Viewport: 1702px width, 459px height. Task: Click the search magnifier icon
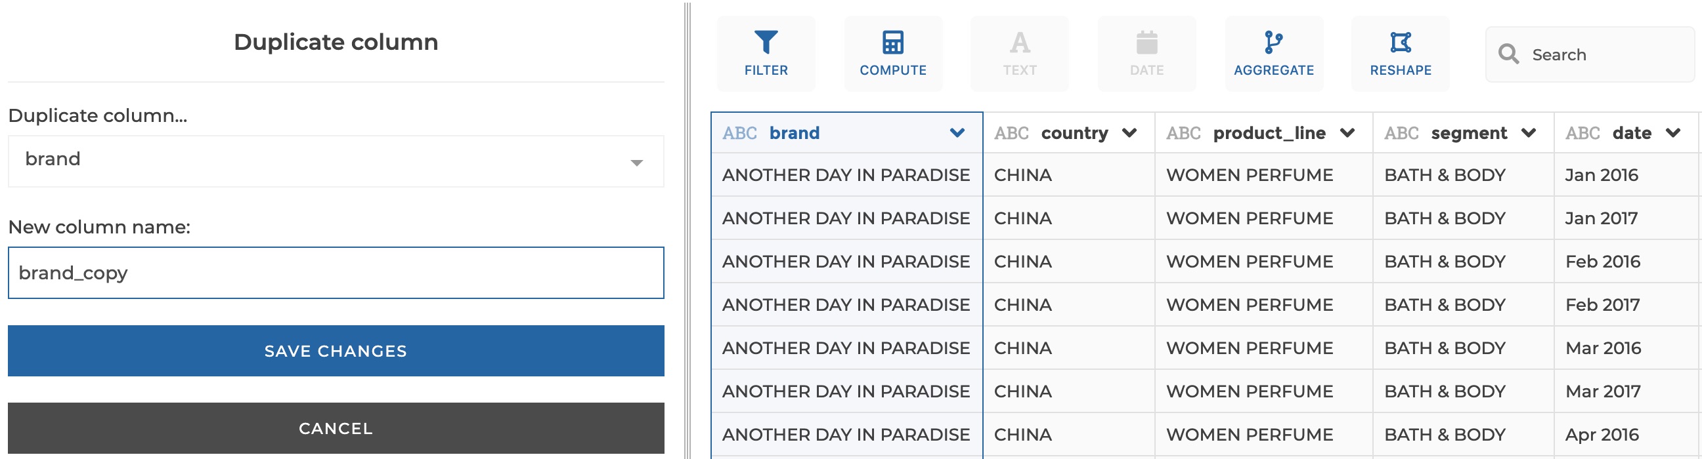pyautogui.click(x=1508, y=54)
